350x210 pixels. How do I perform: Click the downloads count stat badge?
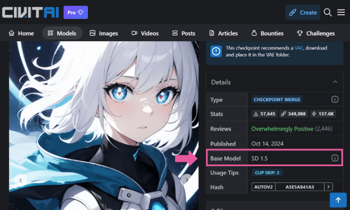pos(265,114)
